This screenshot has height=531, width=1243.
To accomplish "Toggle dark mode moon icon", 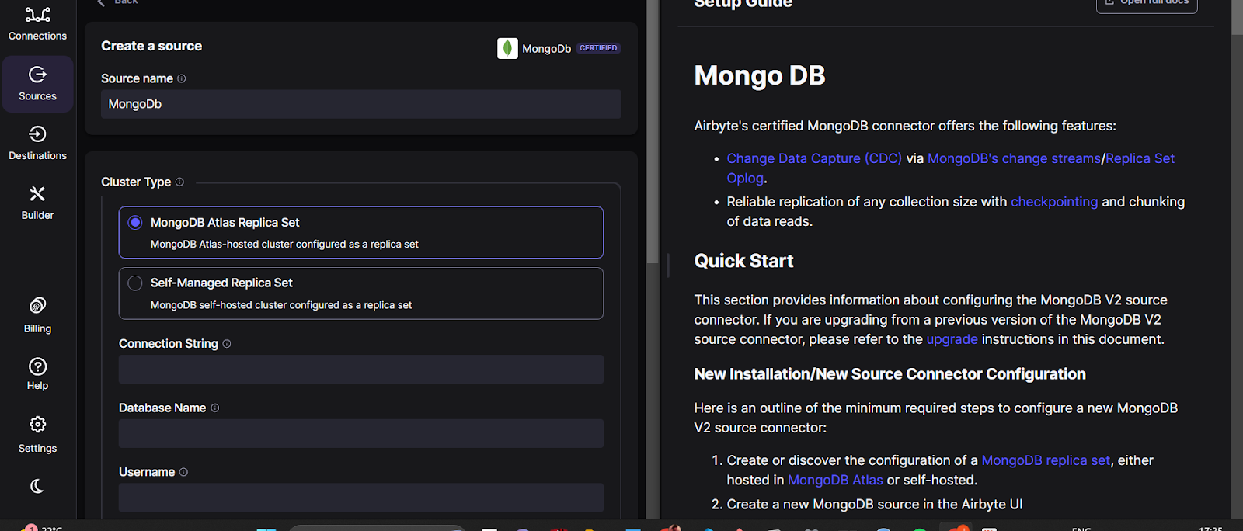I will (37, 486).
